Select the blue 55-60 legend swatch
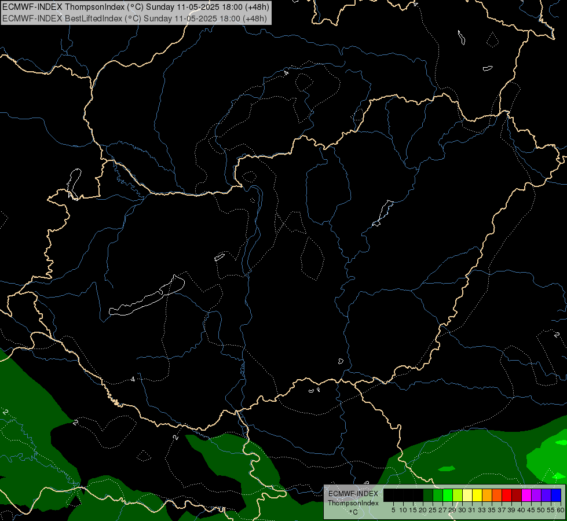This screenshot has height=521, width=567. coord(556,495)
